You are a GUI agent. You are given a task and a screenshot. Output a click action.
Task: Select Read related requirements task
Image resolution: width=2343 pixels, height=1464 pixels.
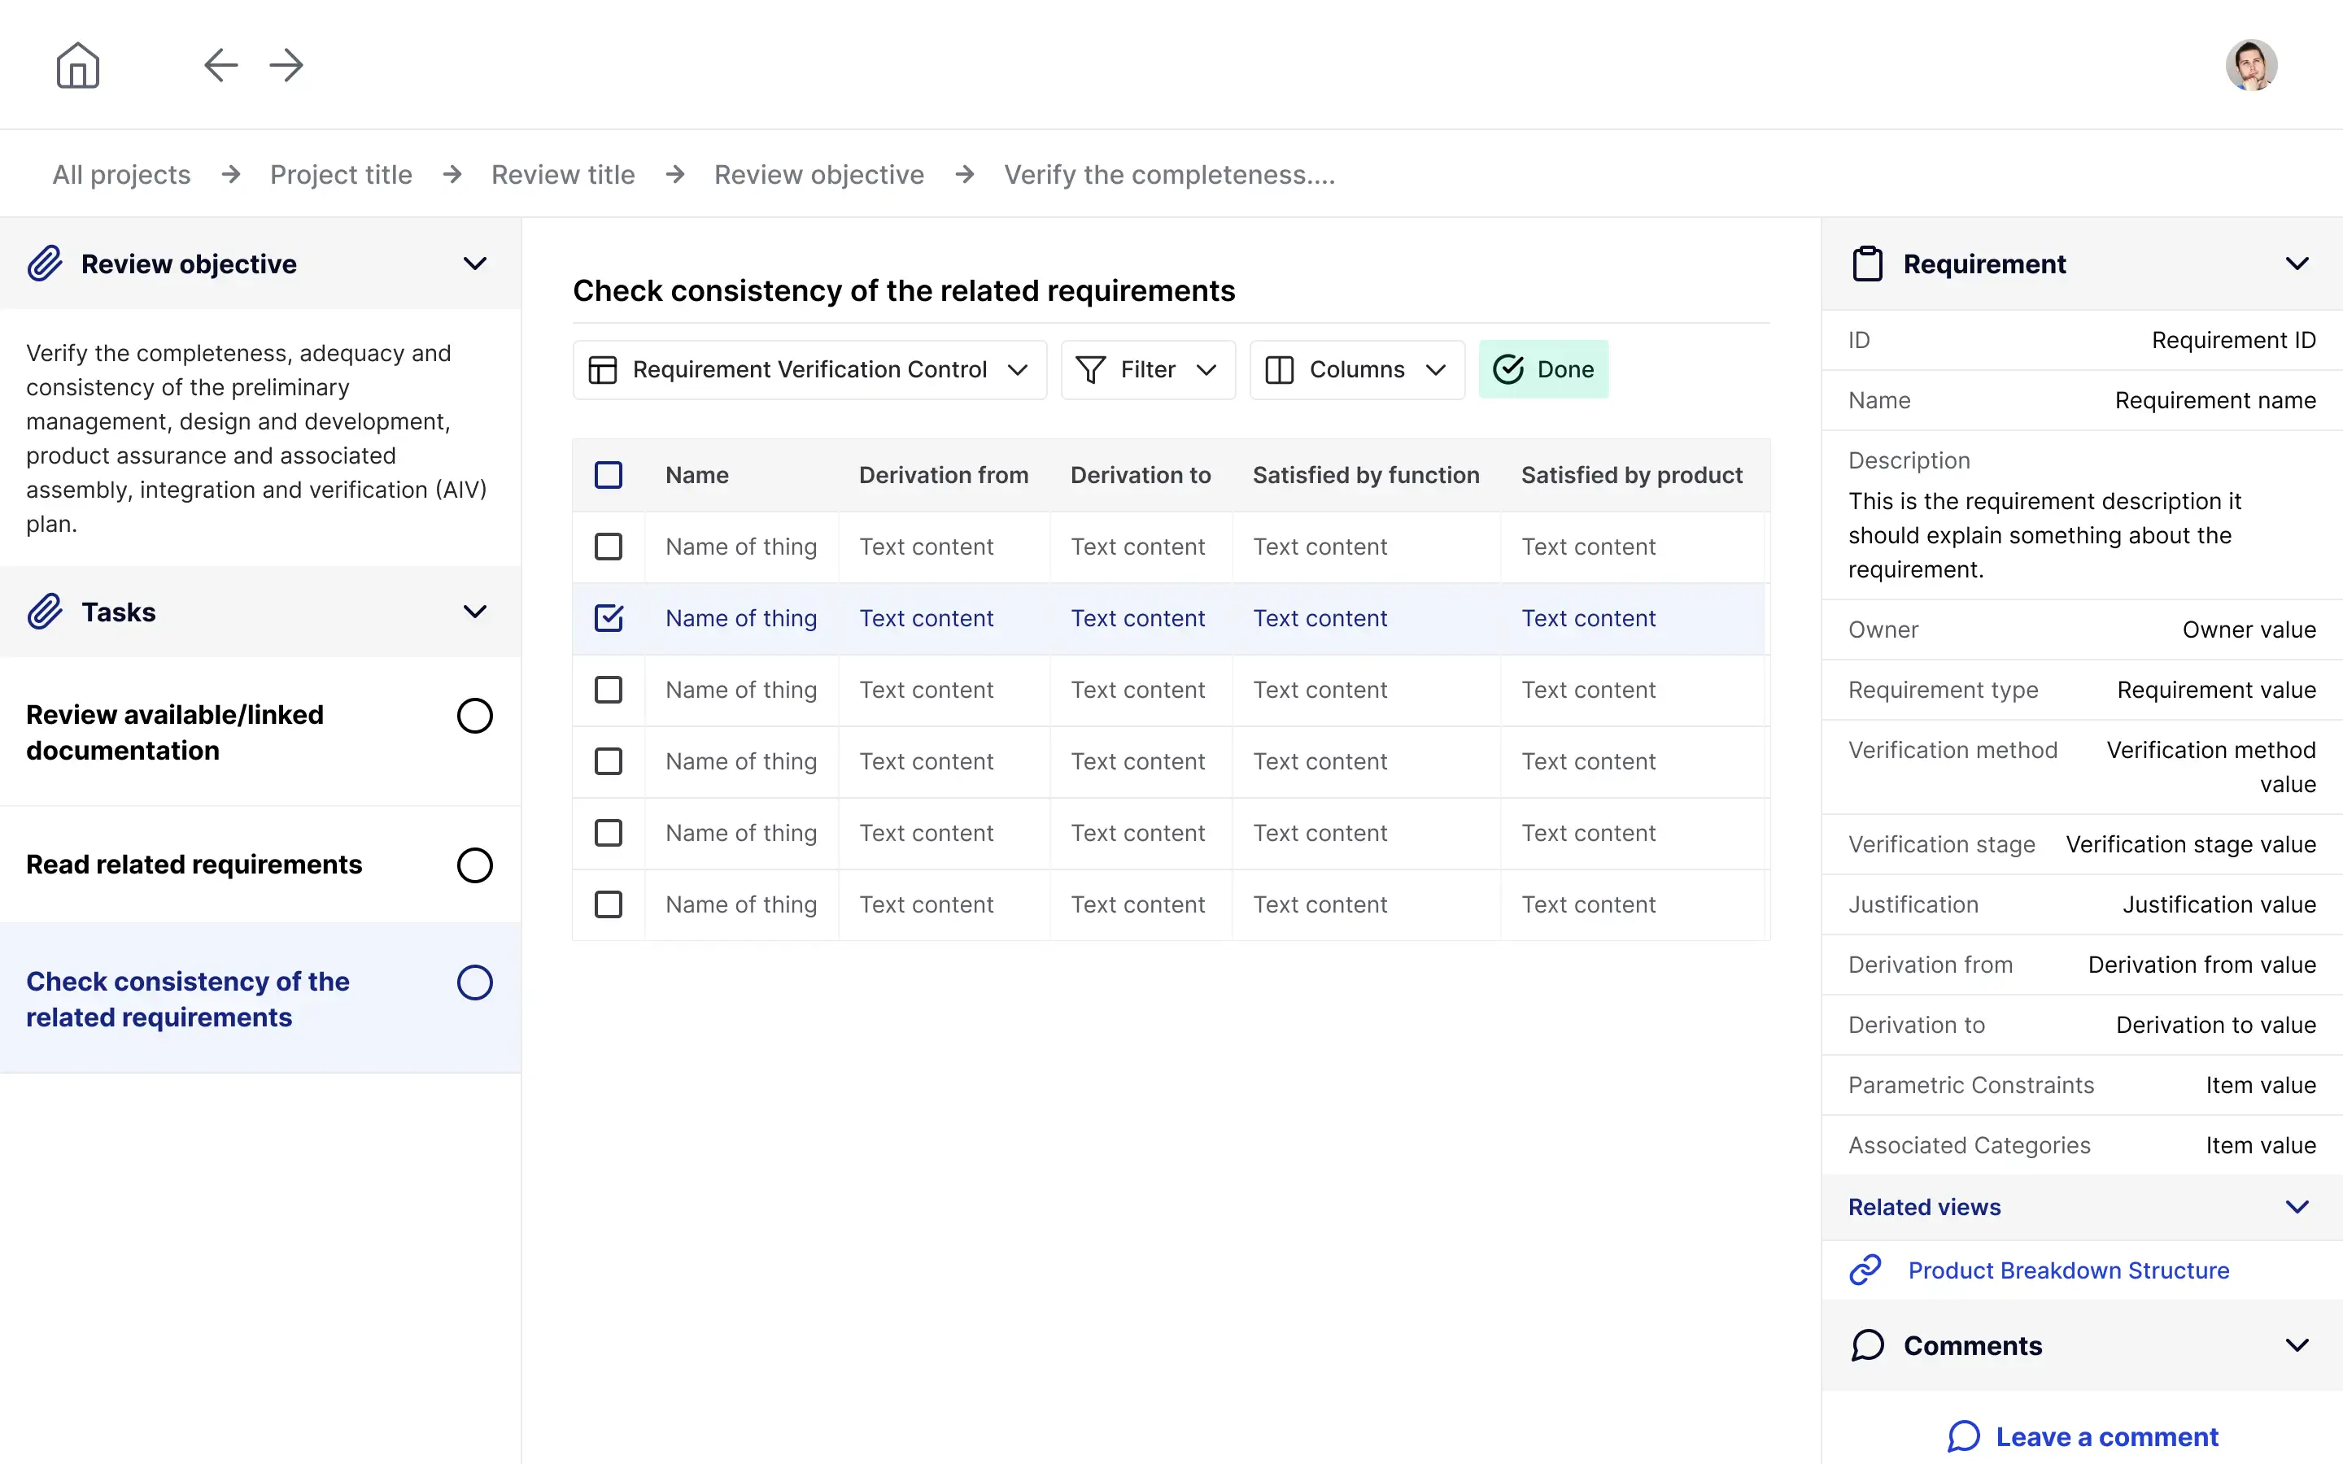260,865
